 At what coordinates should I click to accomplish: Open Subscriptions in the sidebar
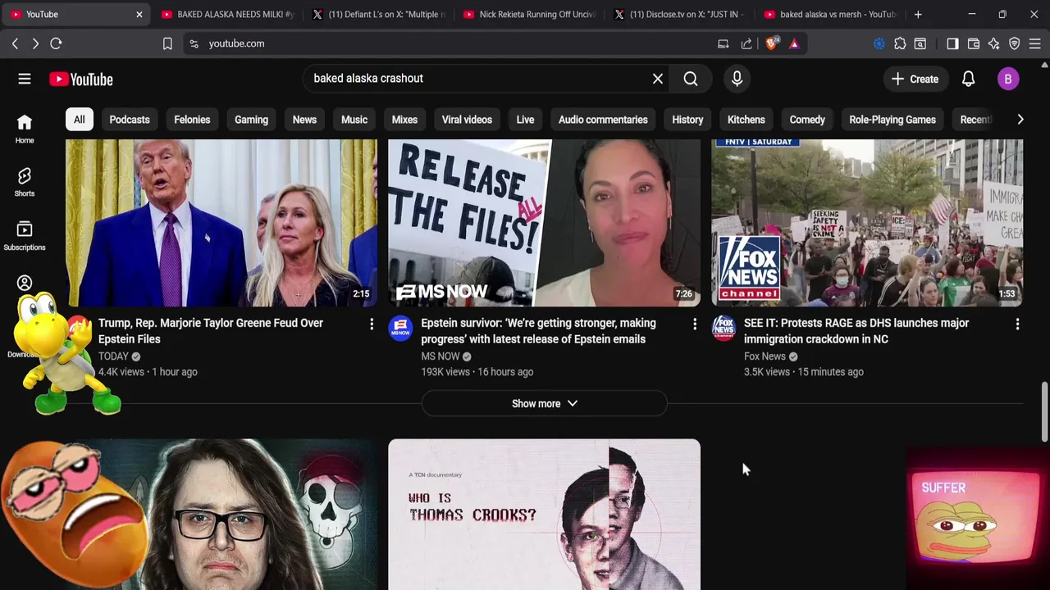coord(25,235)
